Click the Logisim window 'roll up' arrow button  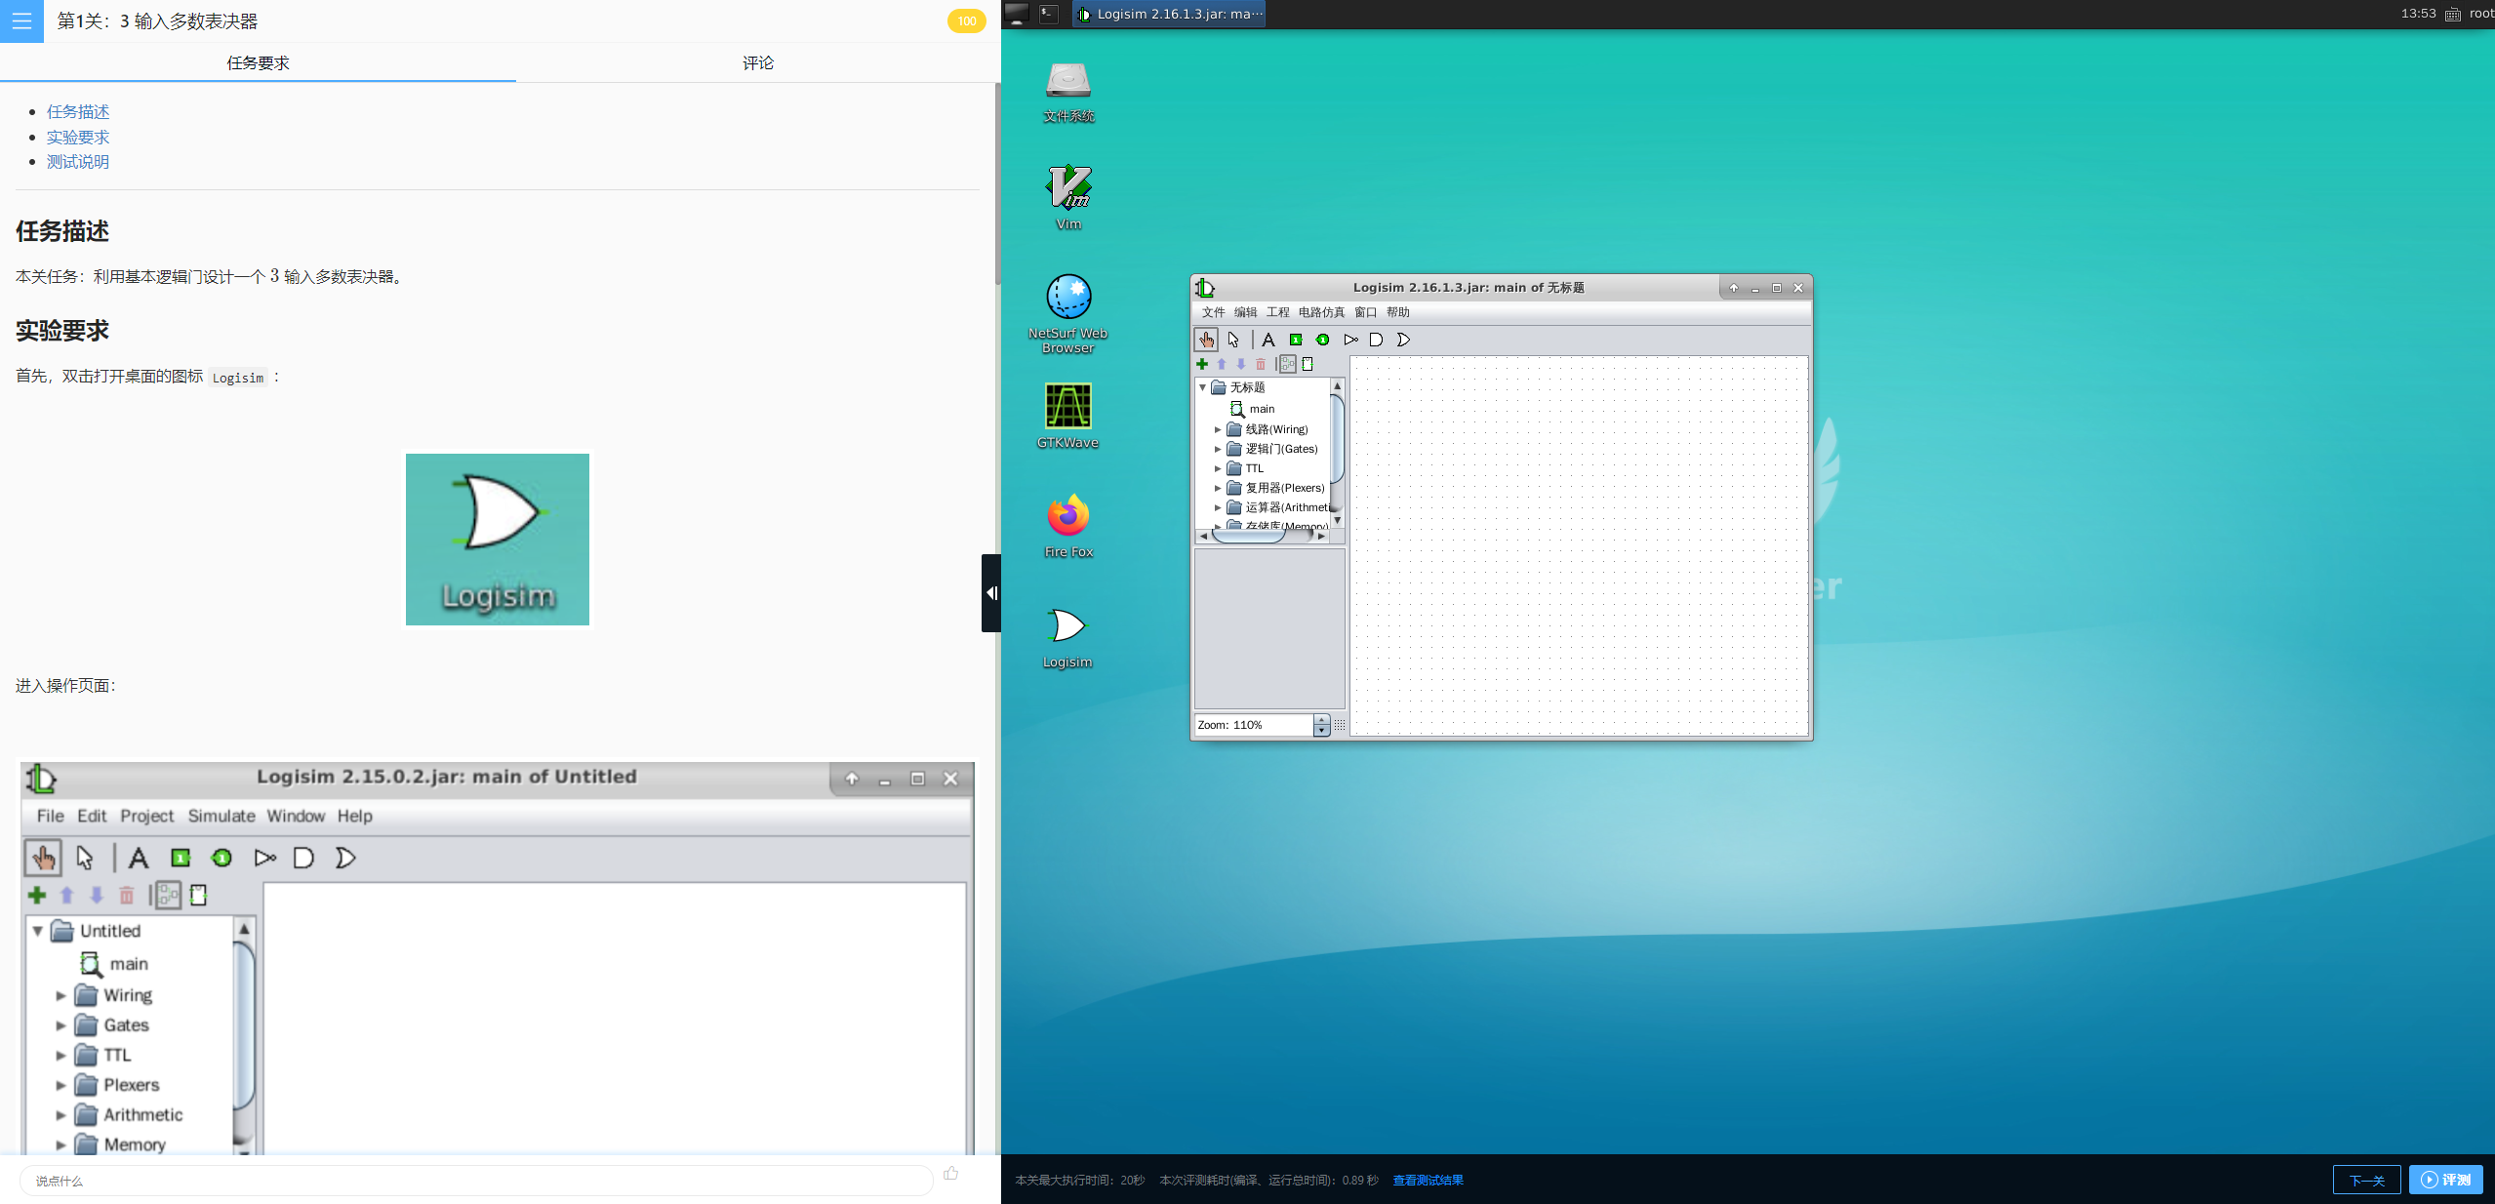coord(1734,288)
